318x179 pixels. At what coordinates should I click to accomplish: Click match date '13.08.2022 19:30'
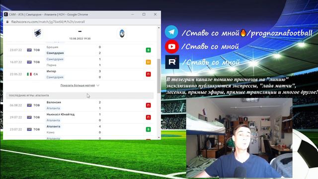80,39
